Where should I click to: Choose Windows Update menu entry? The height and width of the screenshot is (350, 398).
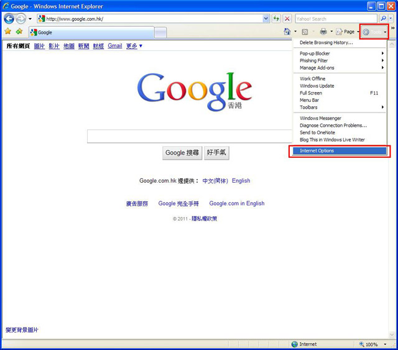click(340, 86)
